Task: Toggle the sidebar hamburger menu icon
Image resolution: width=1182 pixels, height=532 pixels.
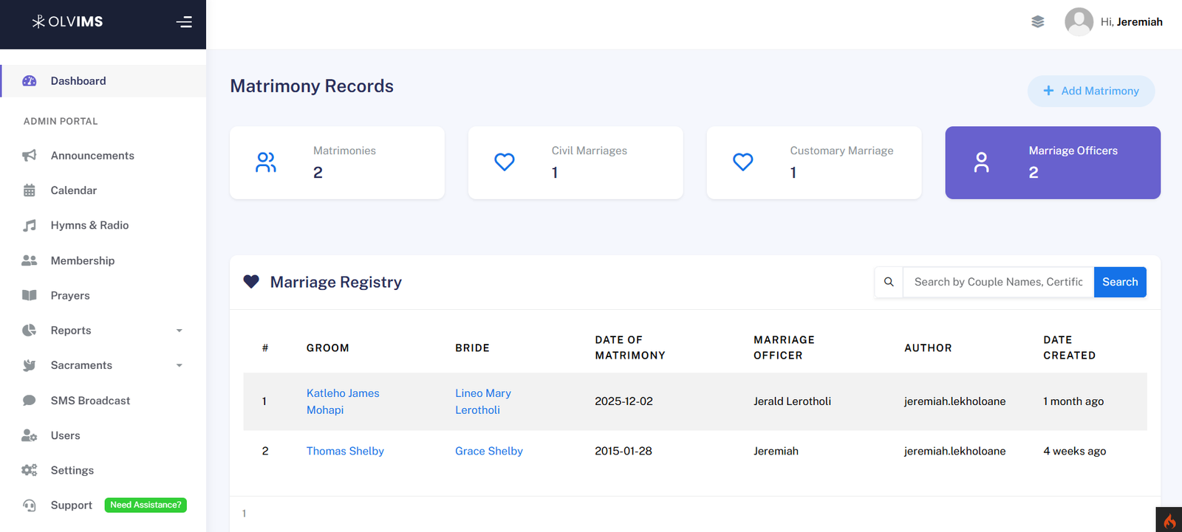Action: point(184,22)
